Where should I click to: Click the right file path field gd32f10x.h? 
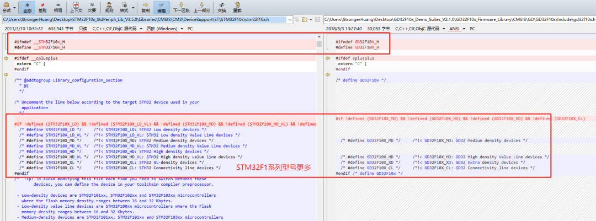coord(459,19)
